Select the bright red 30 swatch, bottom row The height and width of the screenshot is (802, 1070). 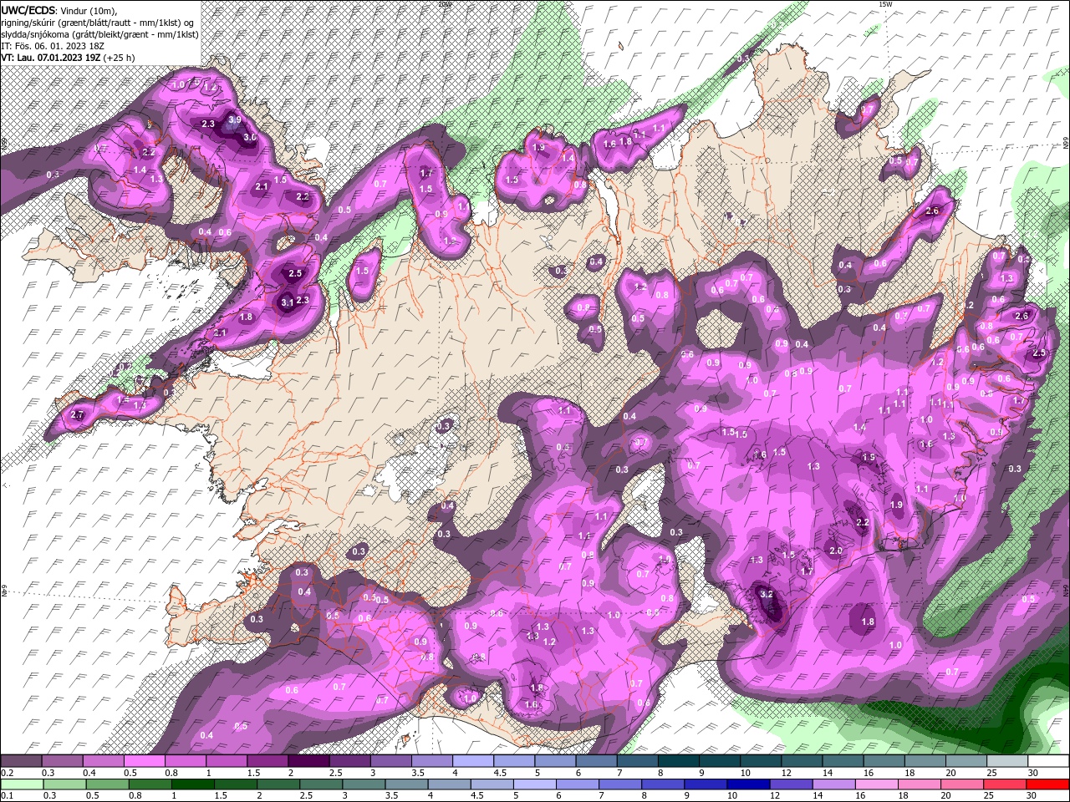click(x=1047, y=784)
